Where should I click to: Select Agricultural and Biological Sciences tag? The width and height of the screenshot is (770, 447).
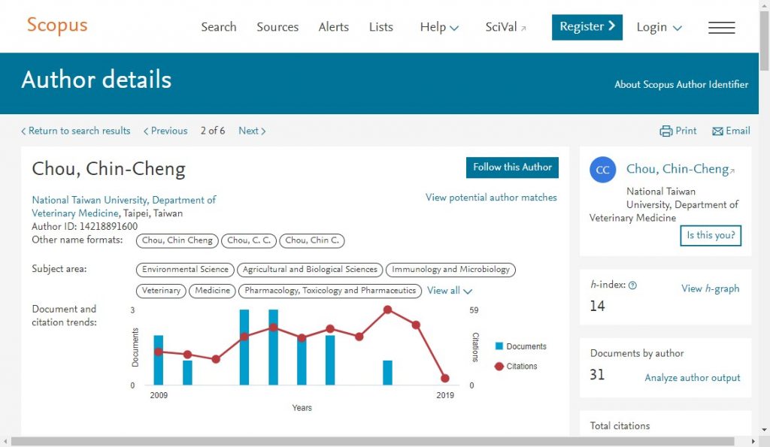(310, 270)
